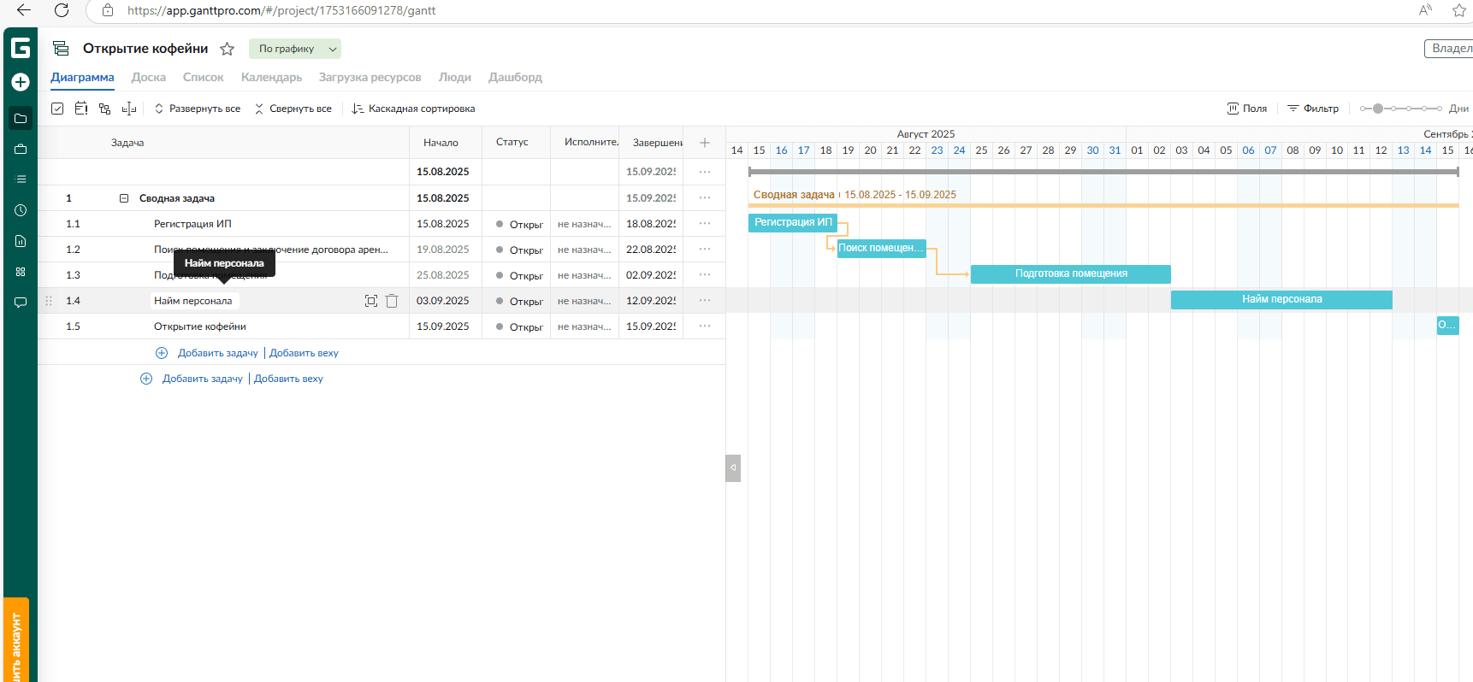Image resolution: width=1473 pixels, height=682 pixels.
Task: Open the Календарь tab
Action: 271,77
